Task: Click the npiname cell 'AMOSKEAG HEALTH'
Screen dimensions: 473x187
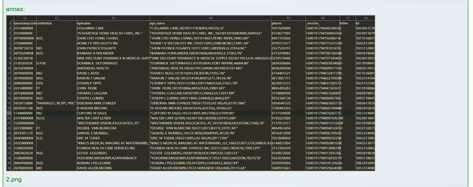Action: point(113,68)
